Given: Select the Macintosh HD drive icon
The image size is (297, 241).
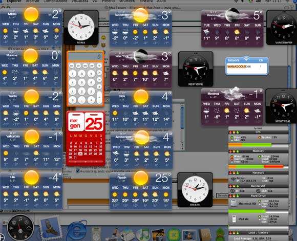Looking at the screenshot, I should pyautogui.click(x=234, y=203).
